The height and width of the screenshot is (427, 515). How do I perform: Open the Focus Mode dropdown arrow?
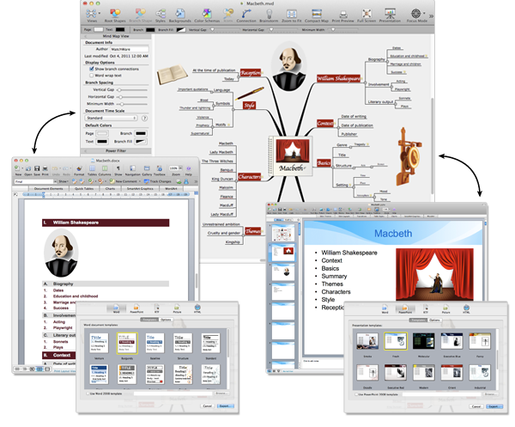(424, 14)
